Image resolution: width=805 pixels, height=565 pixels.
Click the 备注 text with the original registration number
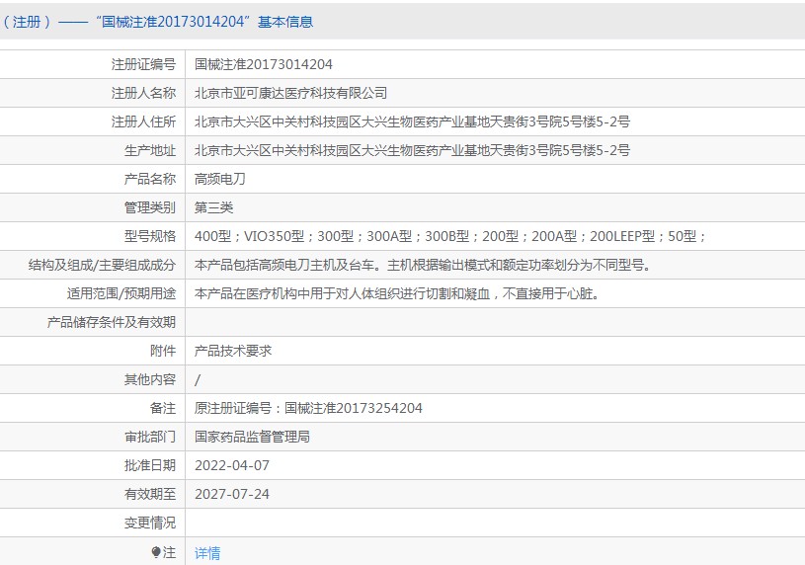(x=308, y=408)
